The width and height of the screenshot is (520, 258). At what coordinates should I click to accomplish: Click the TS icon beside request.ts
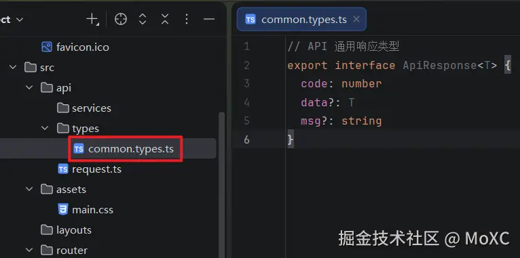pos(63,169)
